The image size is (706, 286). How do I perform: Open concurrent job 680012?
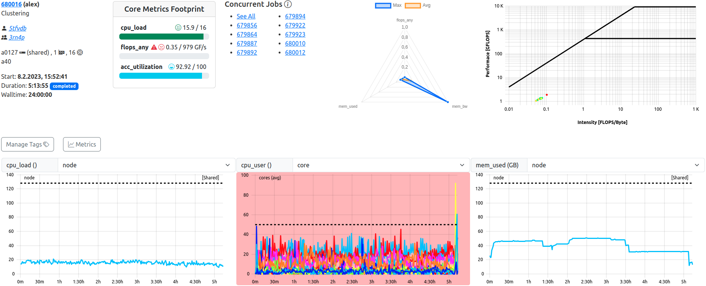tap(295, 52)
